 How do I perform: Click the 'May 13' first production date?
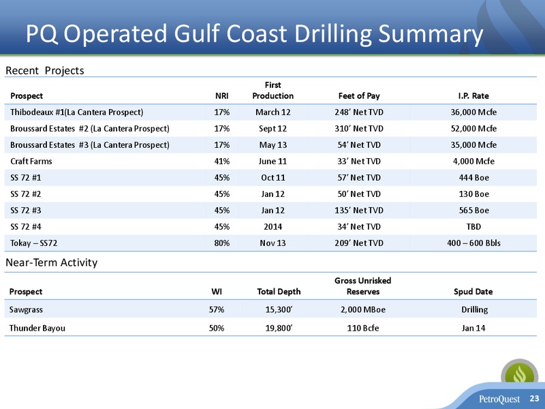pos(273,145)
